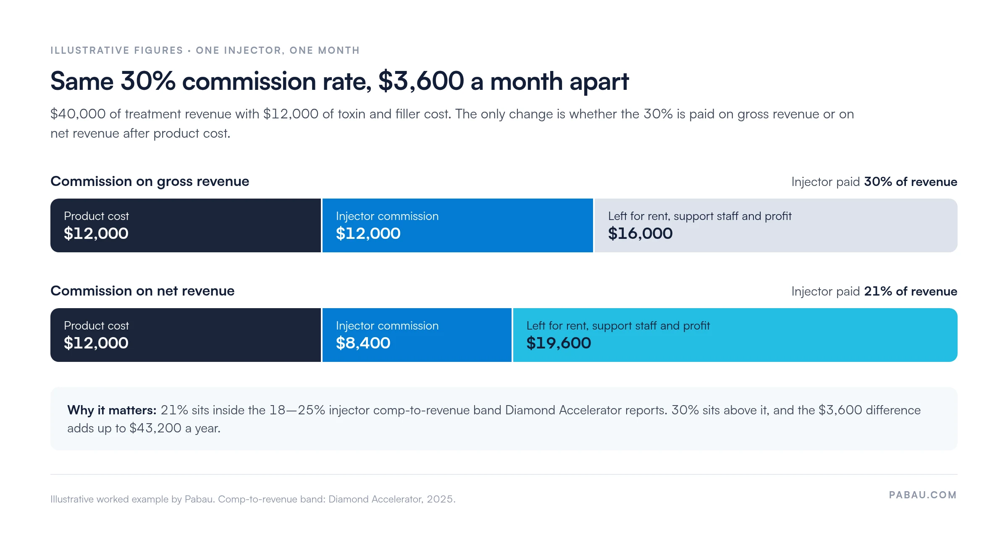Screen dimensions: 1008x555
Task: Select the Product cost $12,000 segment in gross revenue bar
Action: coord(186,225)
